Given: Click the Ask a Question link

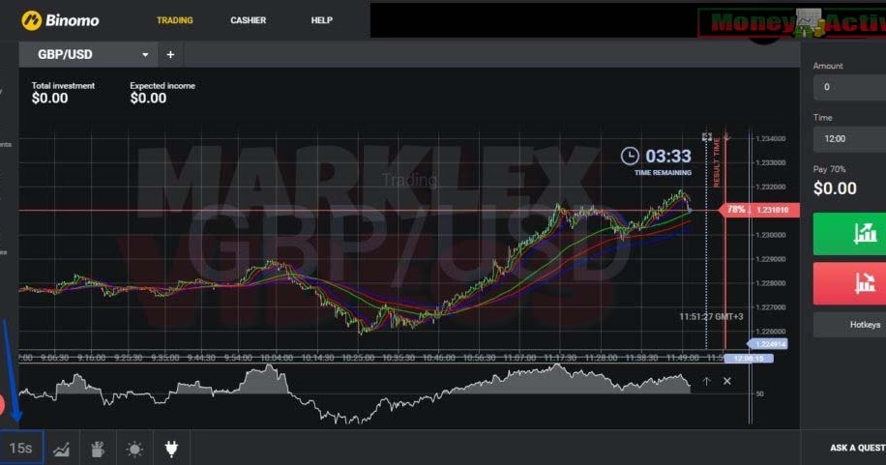Looking at the screenshot, I should point(858,448).
